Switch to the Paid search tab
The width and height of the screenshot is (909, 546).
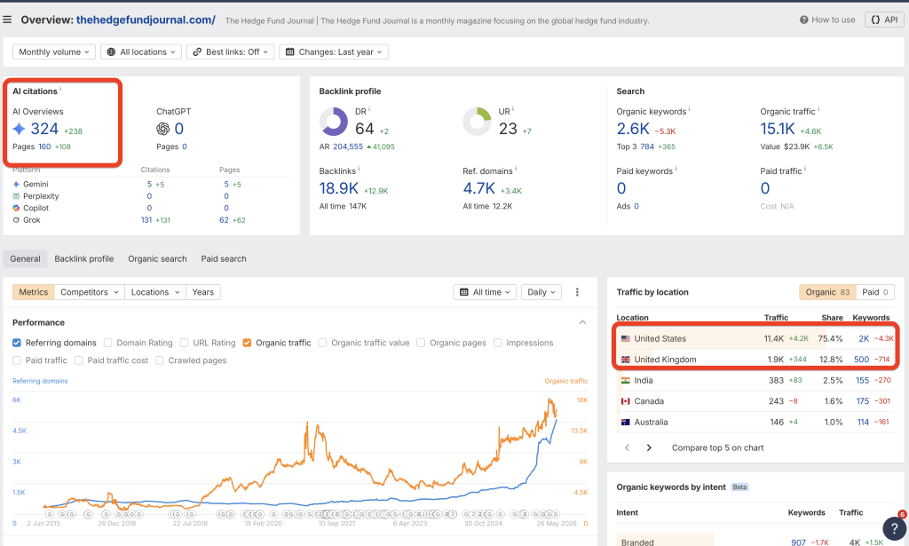tap(224, 258)
